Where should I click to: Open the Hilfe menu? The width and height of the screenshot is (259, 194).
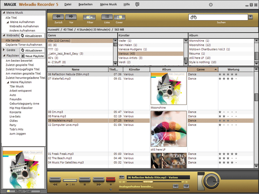[127, 5]
